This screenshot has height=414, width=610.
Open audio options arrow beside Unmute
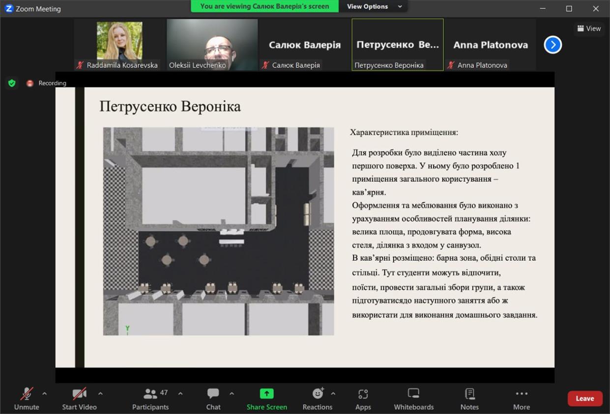pyautogui.click(x=45, y=393)
